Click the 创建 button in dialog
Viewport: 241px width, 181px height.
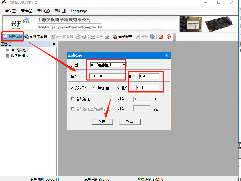[102, 122]
